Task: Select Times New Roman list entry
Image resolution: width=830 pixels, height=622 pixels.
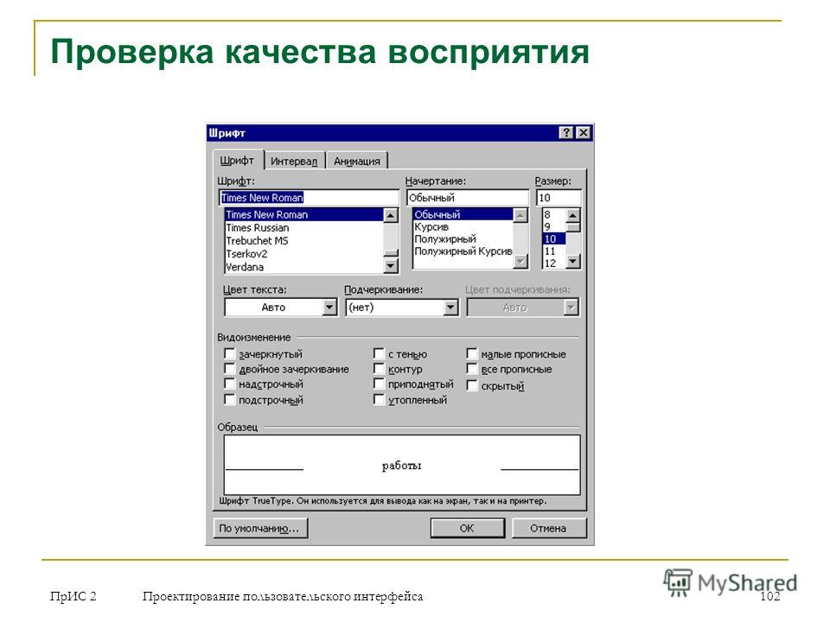Action: click(x=303, y=214)
